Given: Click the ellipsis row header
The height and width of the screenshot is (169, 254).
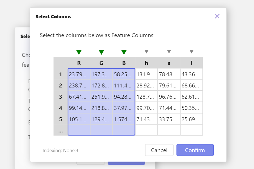Looking at the screenshot, I should tap(61, 130).
